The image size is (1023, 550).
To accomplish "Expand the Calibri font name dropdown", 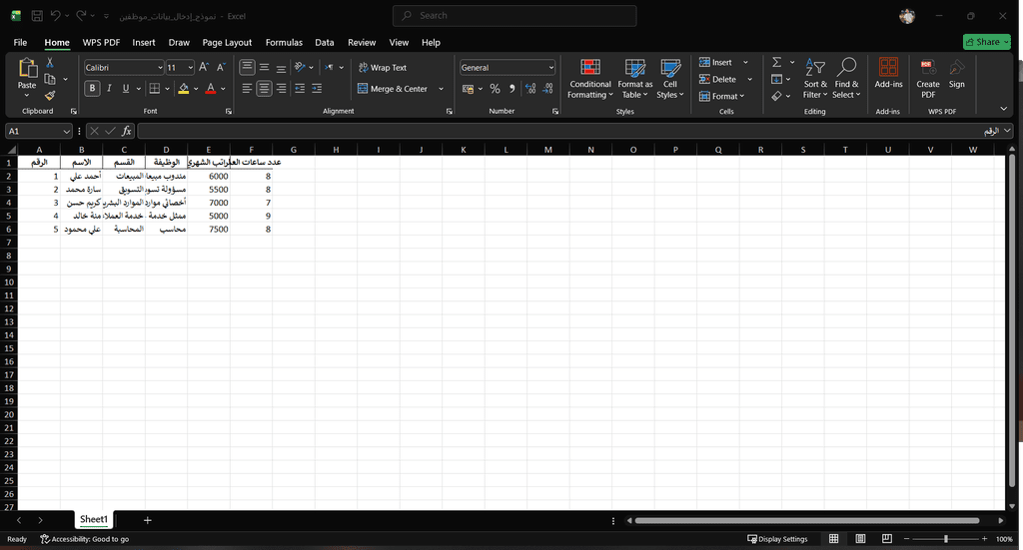I will [159, 68].
